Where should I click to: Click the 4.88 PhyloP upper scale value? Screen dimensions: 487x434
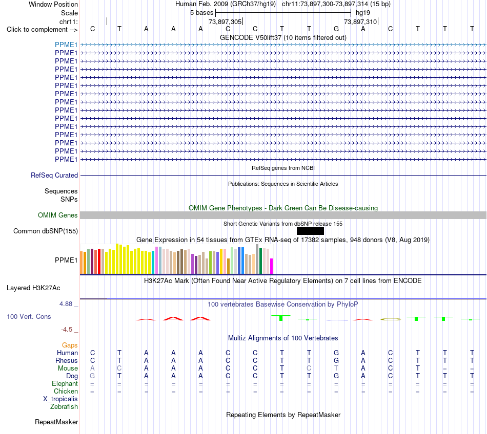[66, 304]
